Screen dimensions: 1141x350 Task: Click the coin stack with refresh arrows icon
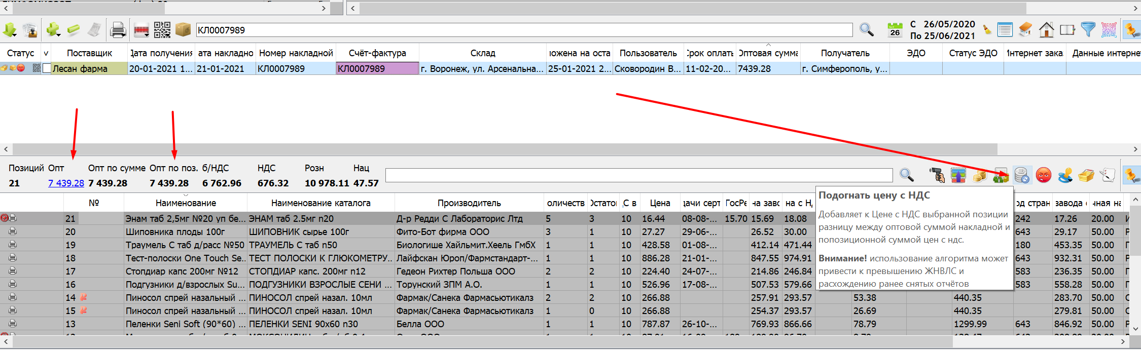(1022, 176)
